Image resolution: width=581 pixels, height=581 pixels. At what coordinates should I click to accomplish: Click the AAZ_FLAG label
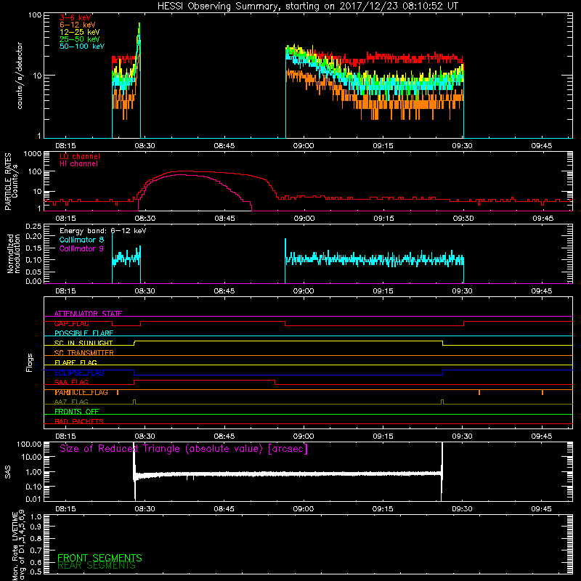(x=71, y=402)
